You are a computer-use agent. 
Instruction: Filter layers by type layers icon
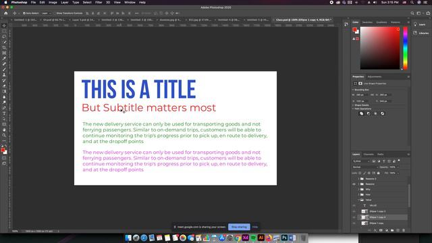[x=384, y=161]
